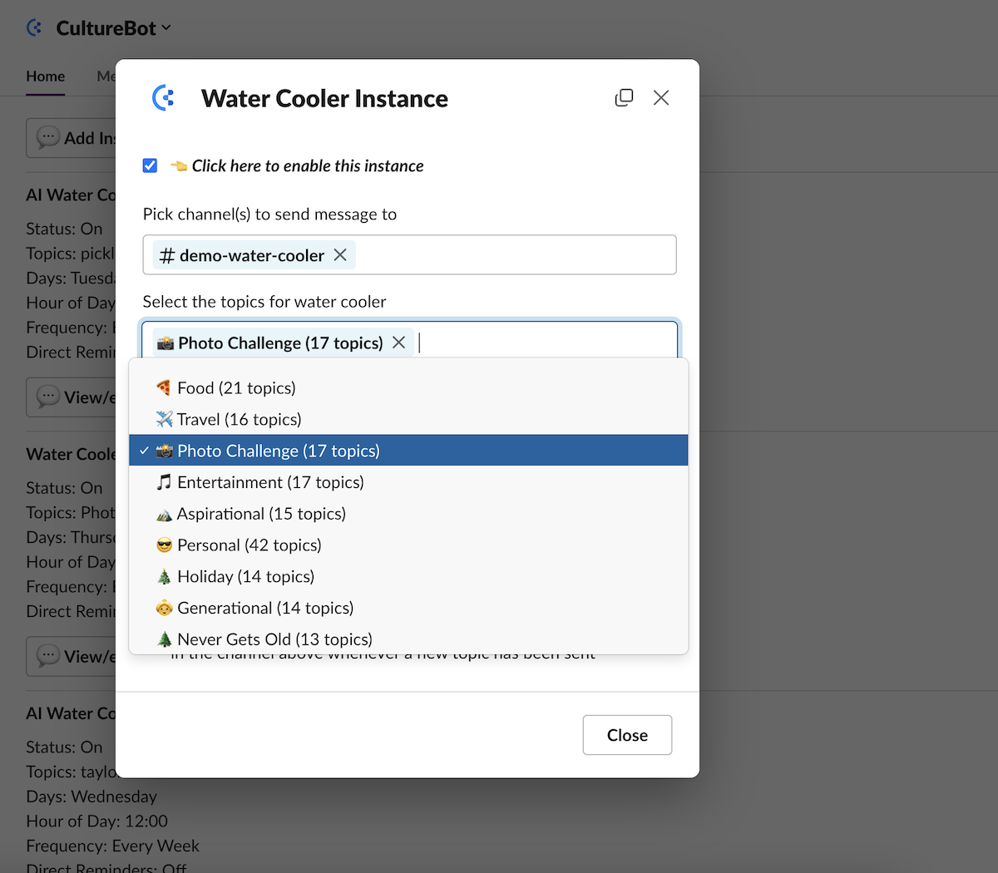Select Personal (42 topics) option

pos(408,545)
